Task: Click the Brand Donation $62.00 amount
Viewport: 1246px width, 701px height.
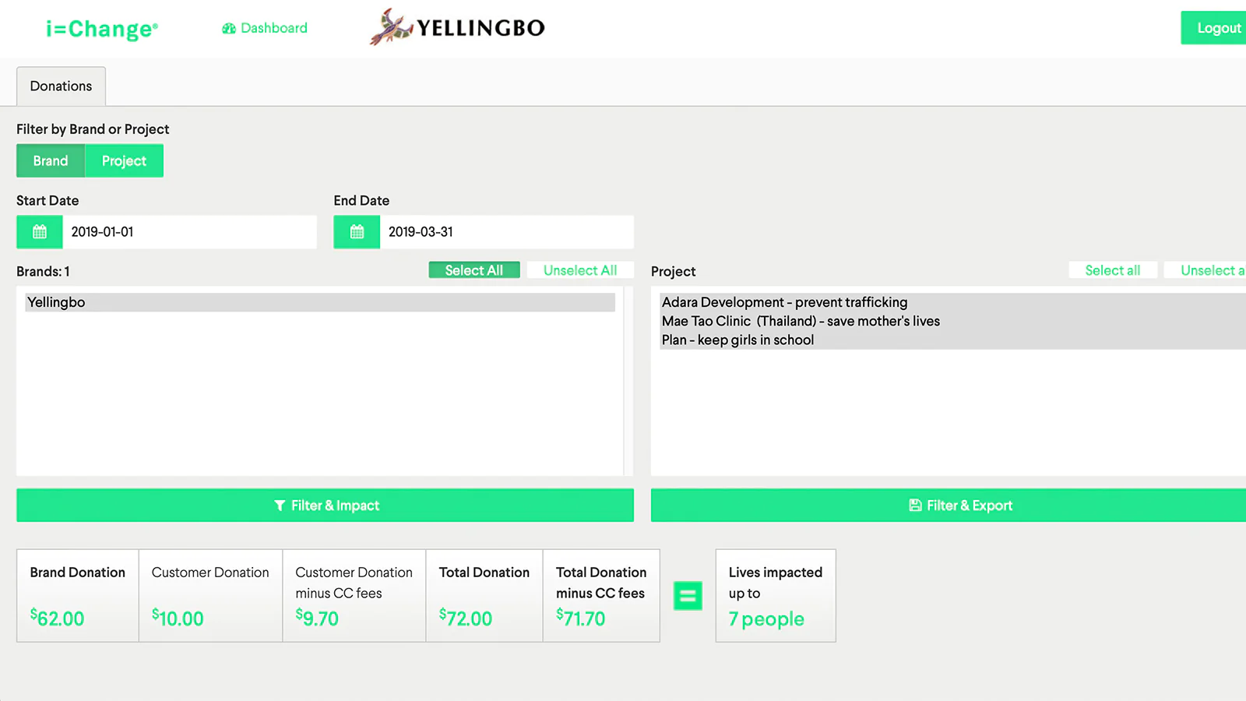Action: (x=57, y=618)
